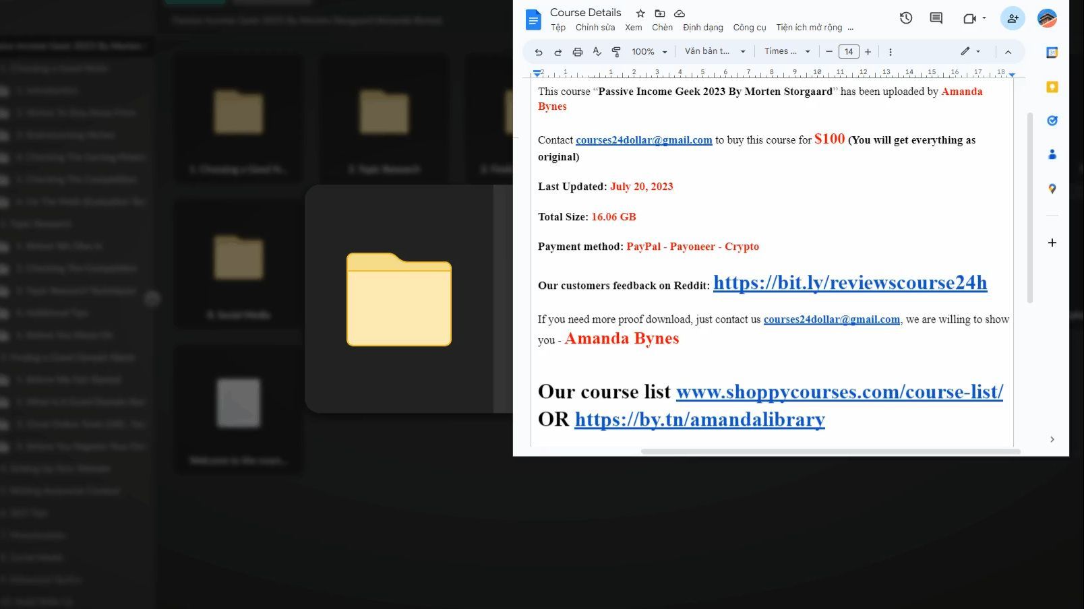Click the right indent marker on ruler

click(x=1011, y=74)
